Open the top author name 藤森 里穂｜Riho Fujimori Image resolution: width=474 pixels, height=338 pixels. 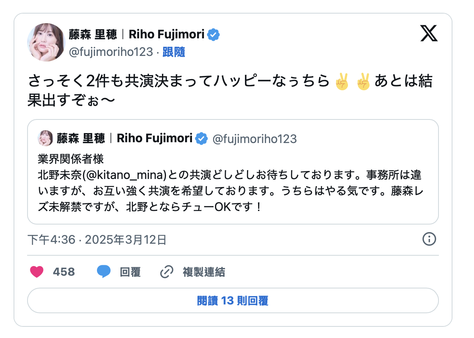point(136,35)
